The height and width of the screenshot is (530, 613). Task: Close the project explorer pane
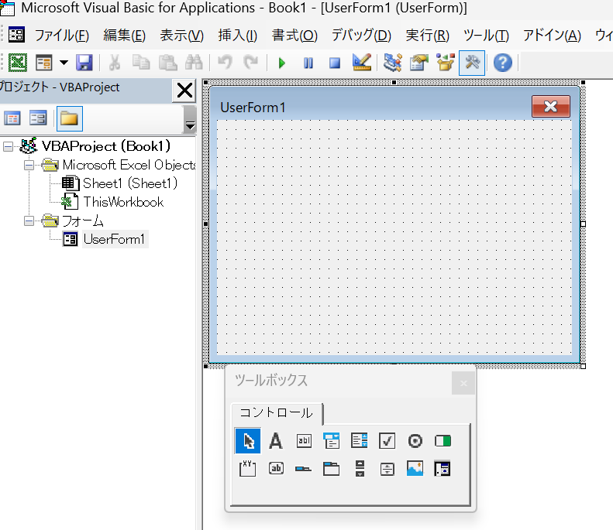184,91
